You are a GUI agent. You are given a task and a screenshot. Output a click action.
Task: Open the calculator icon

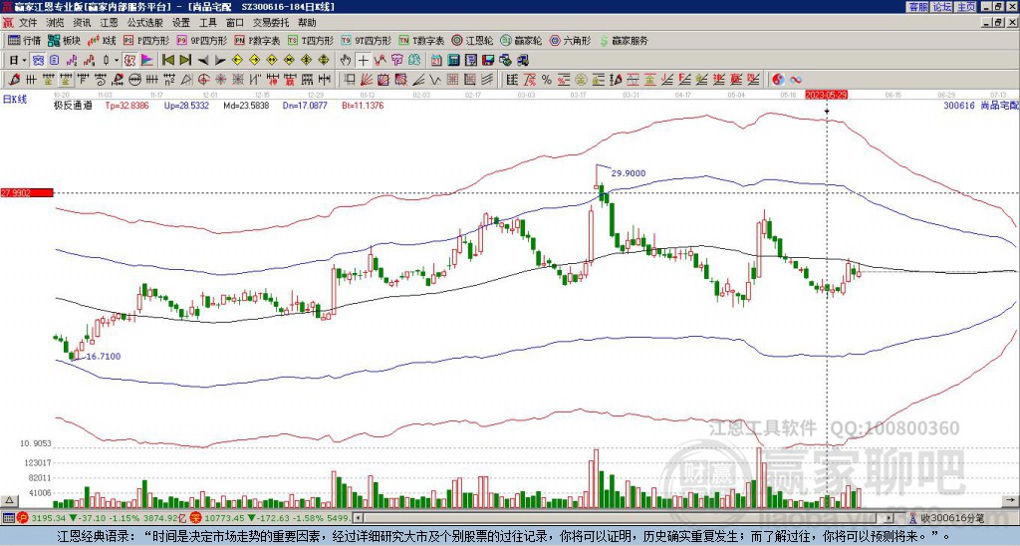[x=454, y=60]
